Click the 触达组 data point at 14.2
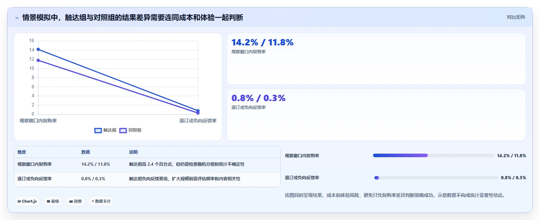 point(38,49)
